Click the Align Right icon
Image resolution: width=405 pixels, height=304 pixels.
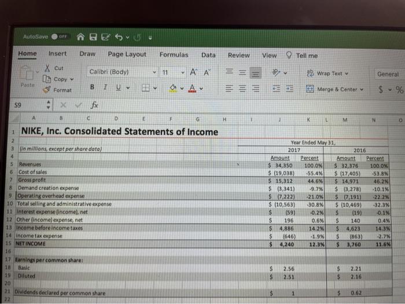click(x=256, y=89)
